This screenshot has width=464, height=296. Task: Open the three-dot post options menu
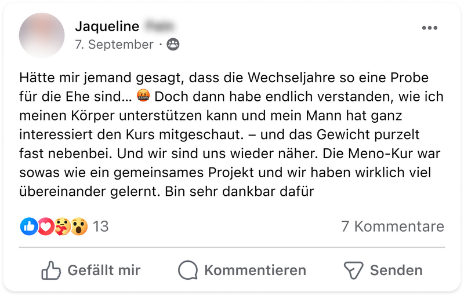coord(430,28)
